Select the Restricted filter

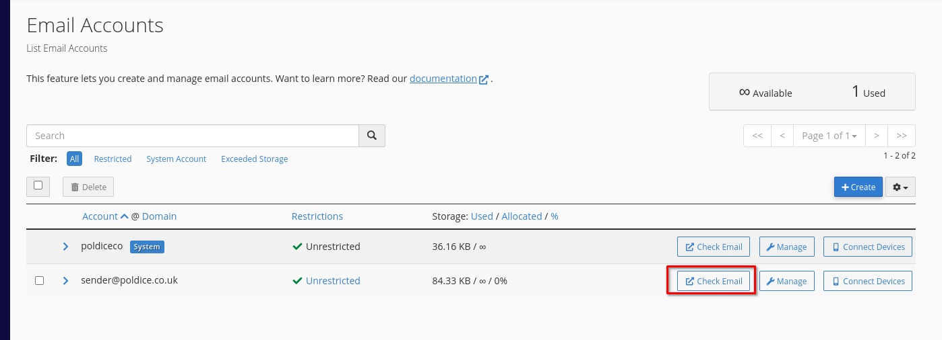click(x=113, y=159)
